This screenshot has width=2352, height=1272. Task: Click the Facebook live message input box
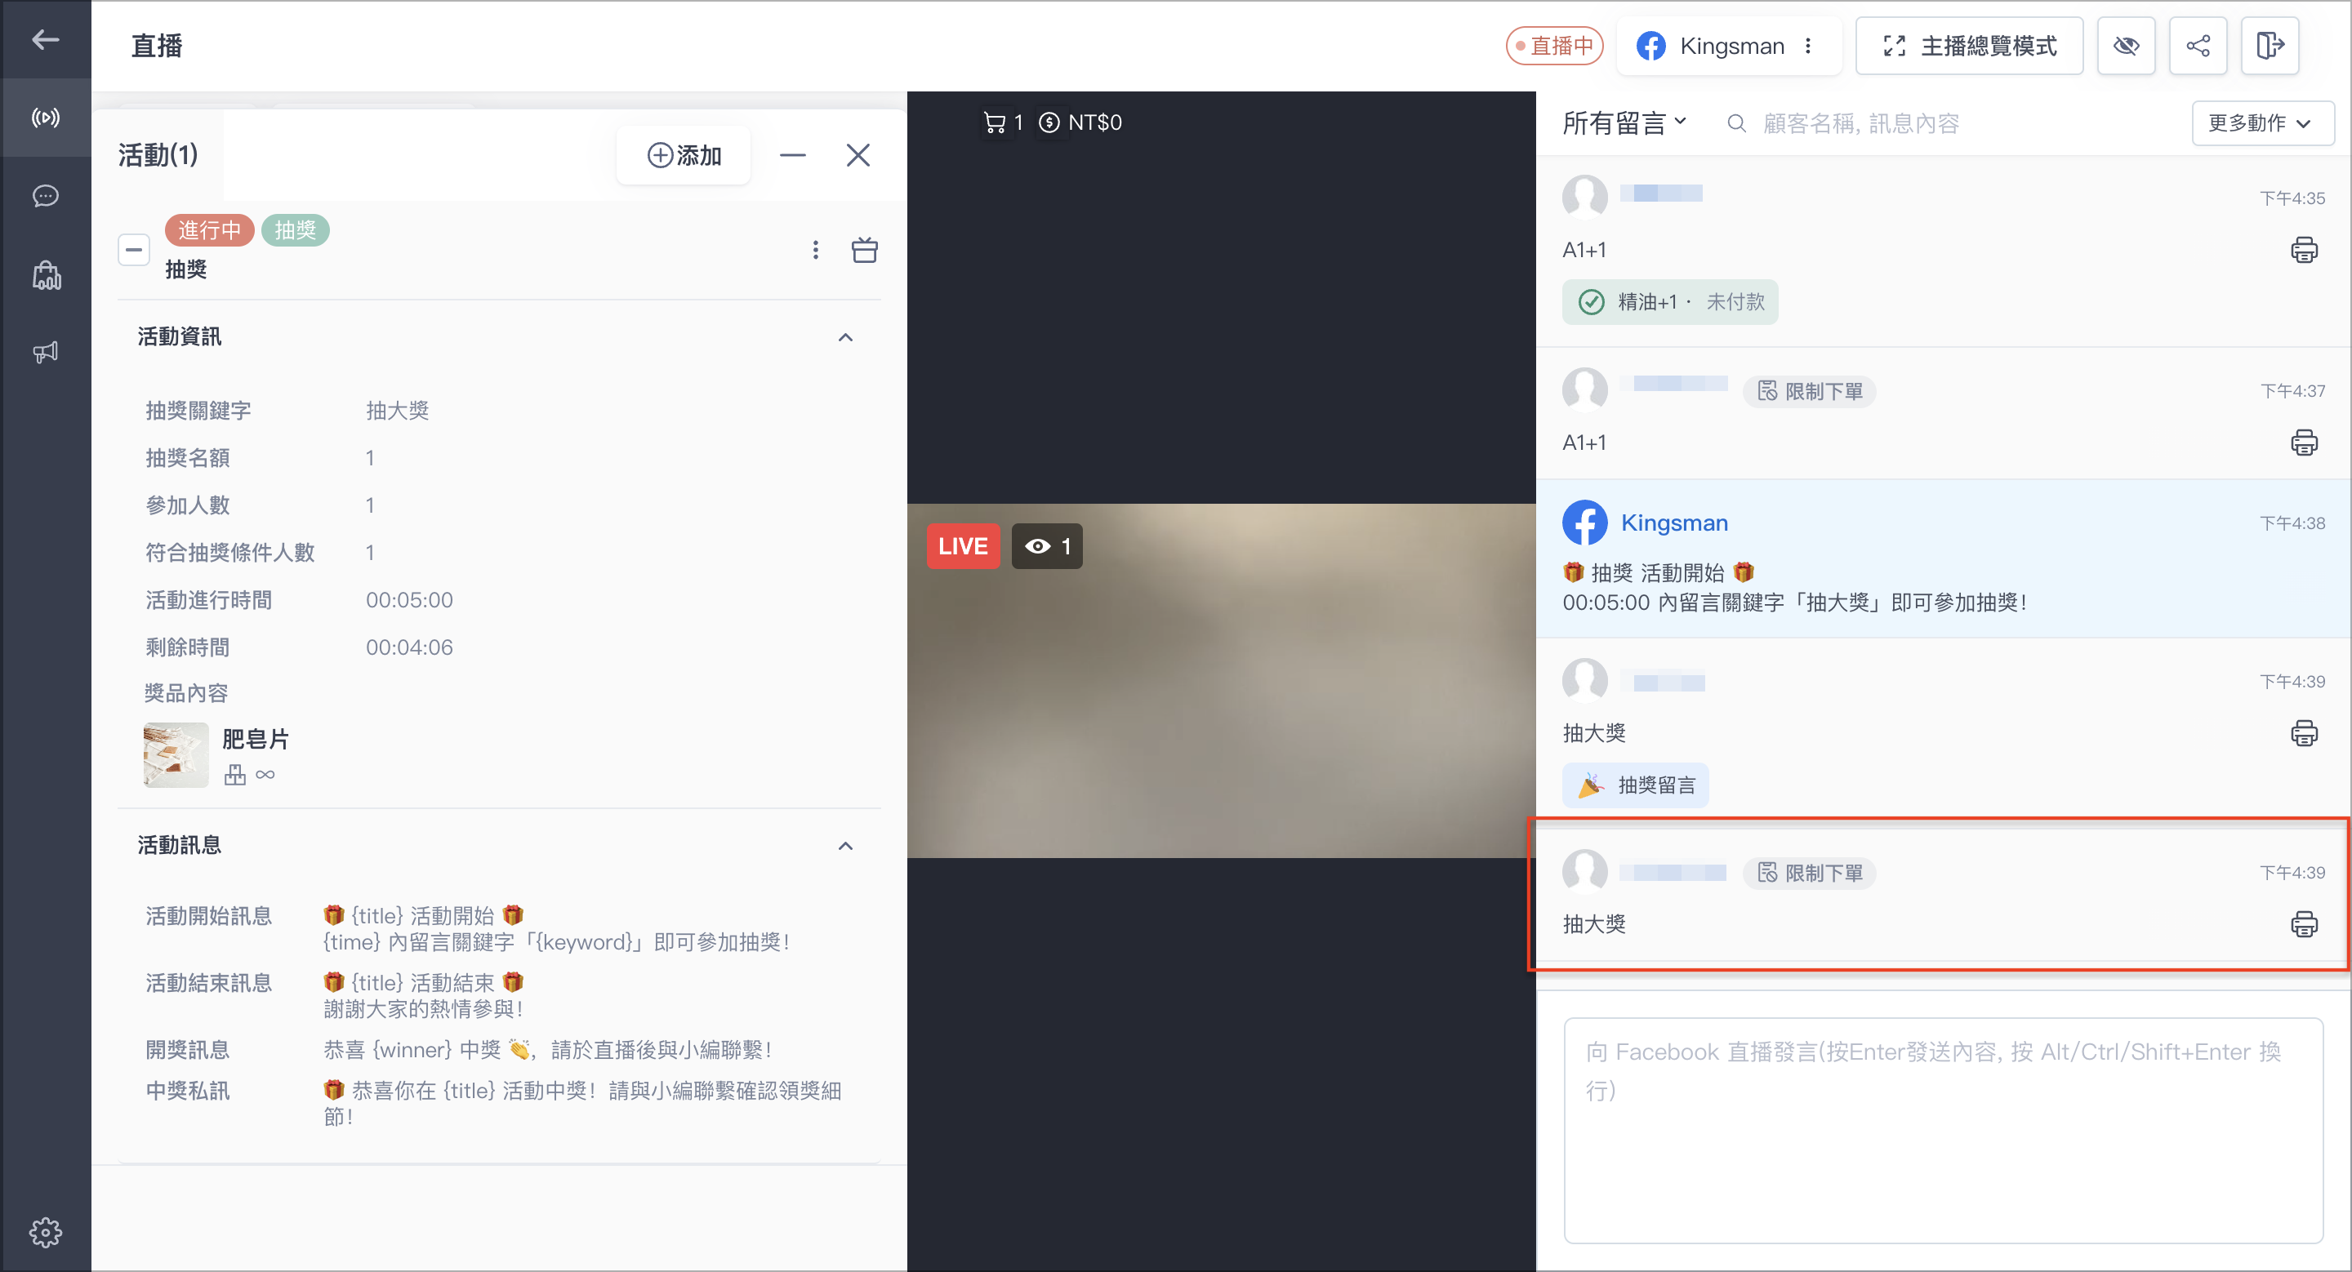click(x=1942, y=1130)
